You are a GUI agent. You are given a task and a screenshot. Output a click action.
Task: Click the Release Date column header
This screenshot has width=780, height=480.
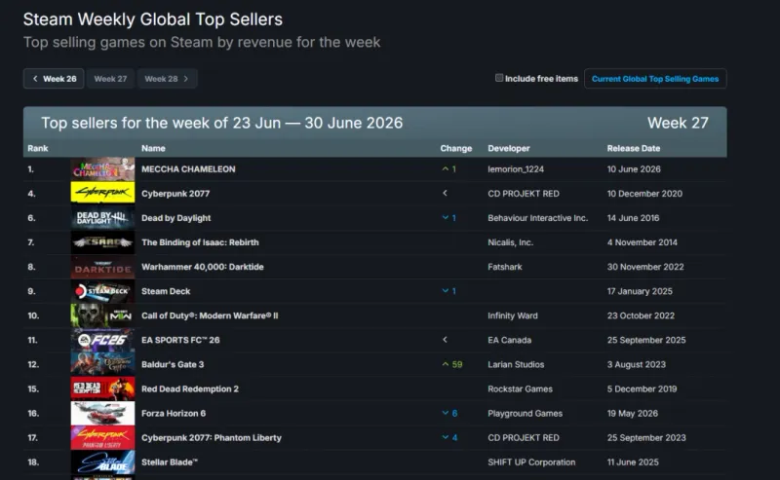click(633, 148)
